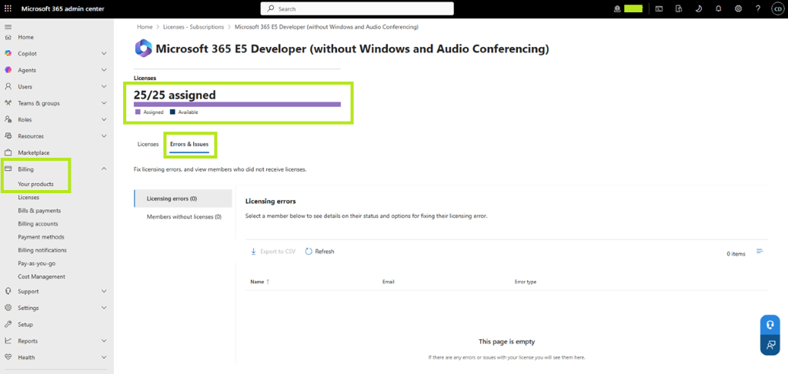Open settings gear icon in top bar
This screenshot has width=788, height=374.
(x=738, y=8)
